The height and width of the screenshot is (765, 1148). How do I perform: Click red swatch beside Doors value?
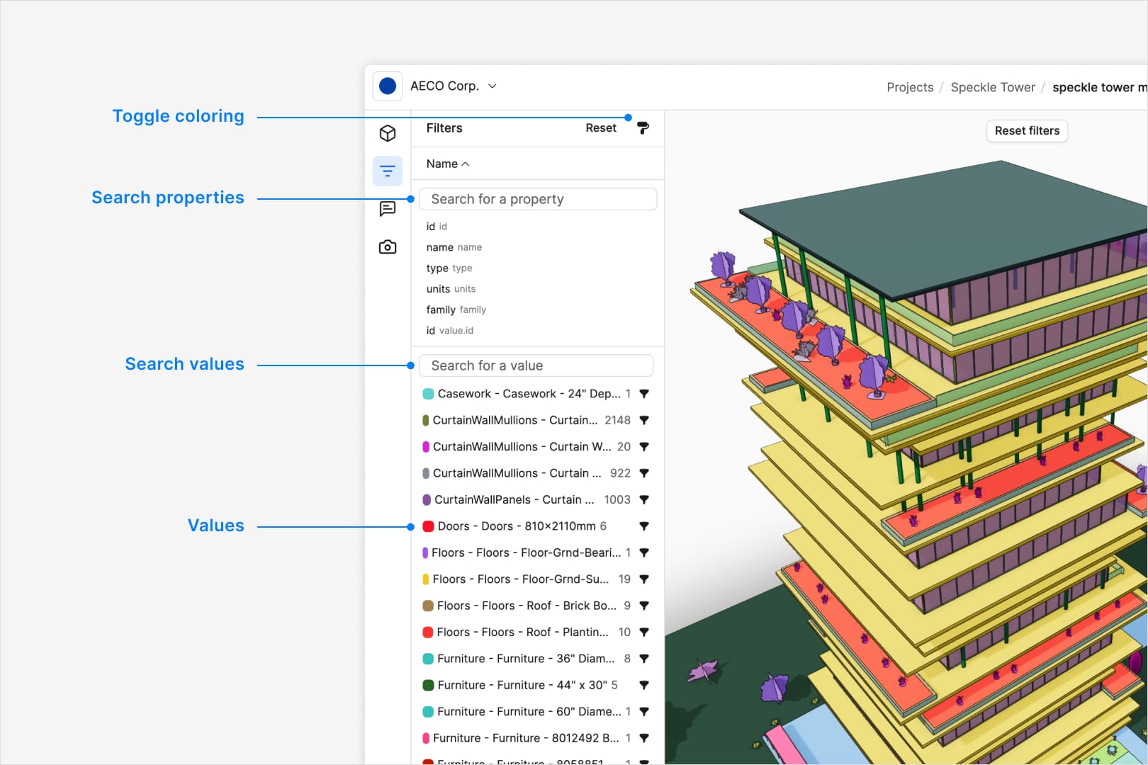pyautogui.click(x=428, y=526)
